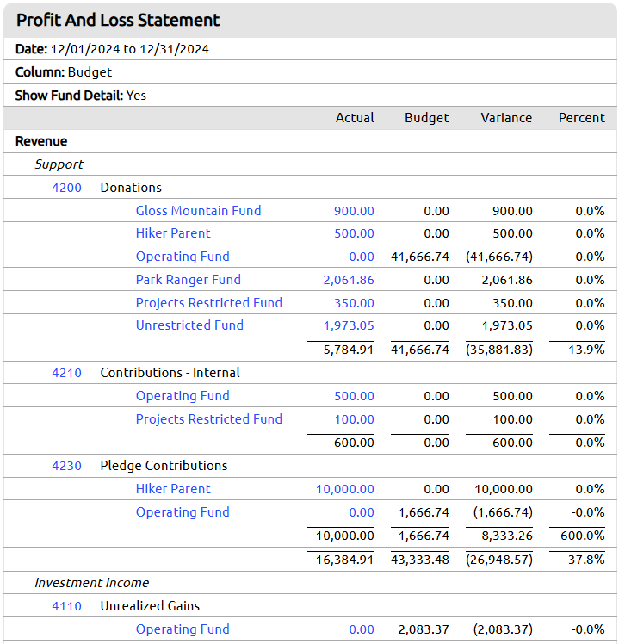Screen dimensions: 625x644
Task: Click the Budget column header
Action: click(427, 118)
